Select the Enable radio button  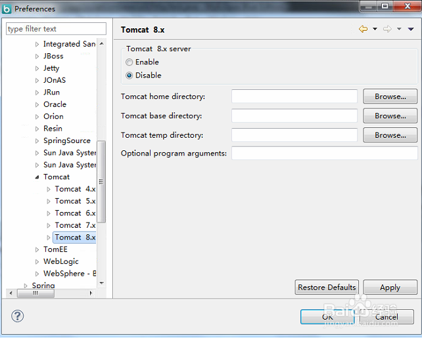(x=129, y=62)
